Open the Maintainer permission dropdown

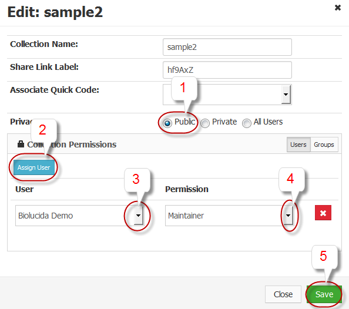[288, 215]
